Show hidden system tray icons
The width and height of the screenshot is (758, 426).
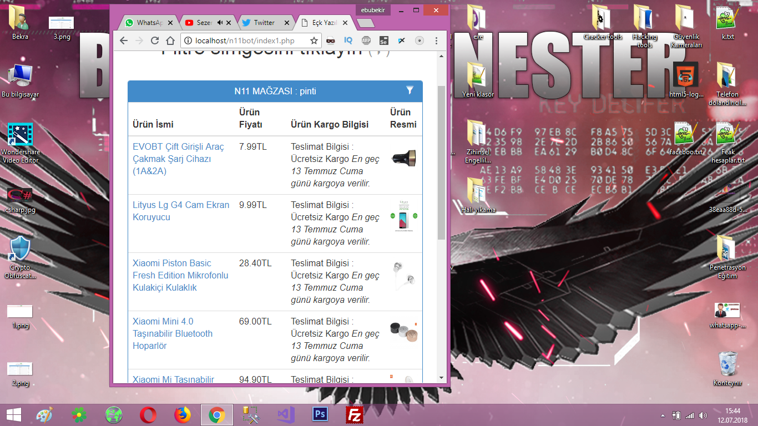click(663, 415)
